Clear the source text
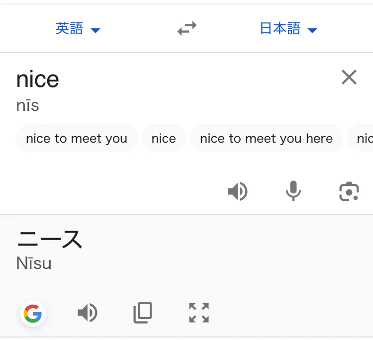Image resolution: width=373 pixels, height=340 pixels. (x=349, y=78)
